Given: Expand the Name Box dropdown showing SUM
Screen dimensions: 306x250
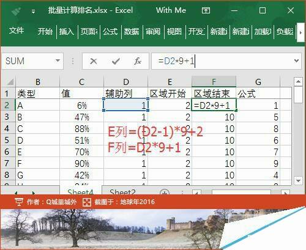Looking at the screenshot, I should (58, 61).
